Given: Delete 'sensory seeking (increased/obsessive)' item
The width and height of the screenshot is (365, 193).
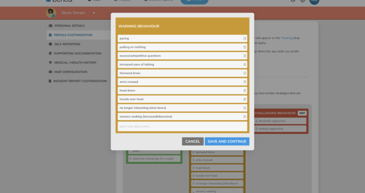Looking at the screenshot, I should point(245,117).
